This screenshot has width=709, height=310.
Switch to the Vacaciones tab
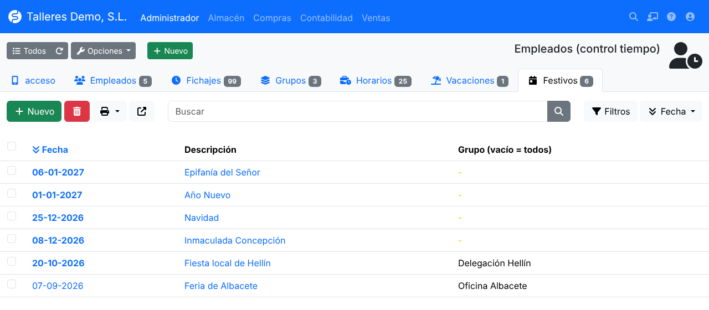tap(470, 80)
